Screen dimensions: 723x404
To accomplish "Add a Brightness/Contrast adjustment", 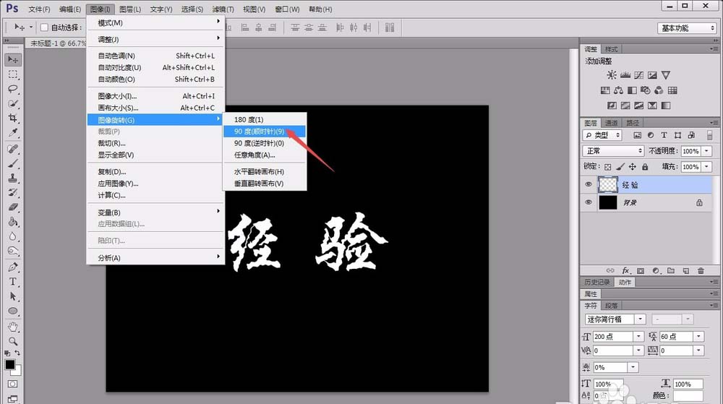I will pyautogui.click(x=612, y=75).
